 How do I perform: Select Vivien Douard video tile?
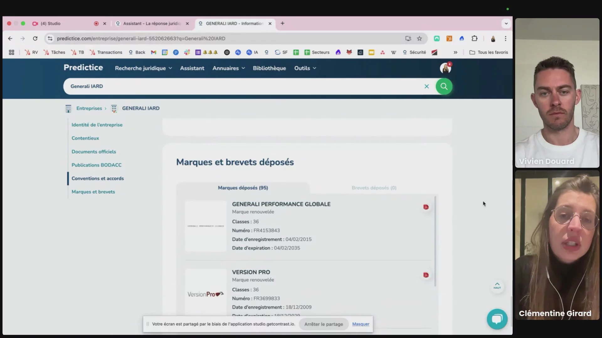(557, 93)
